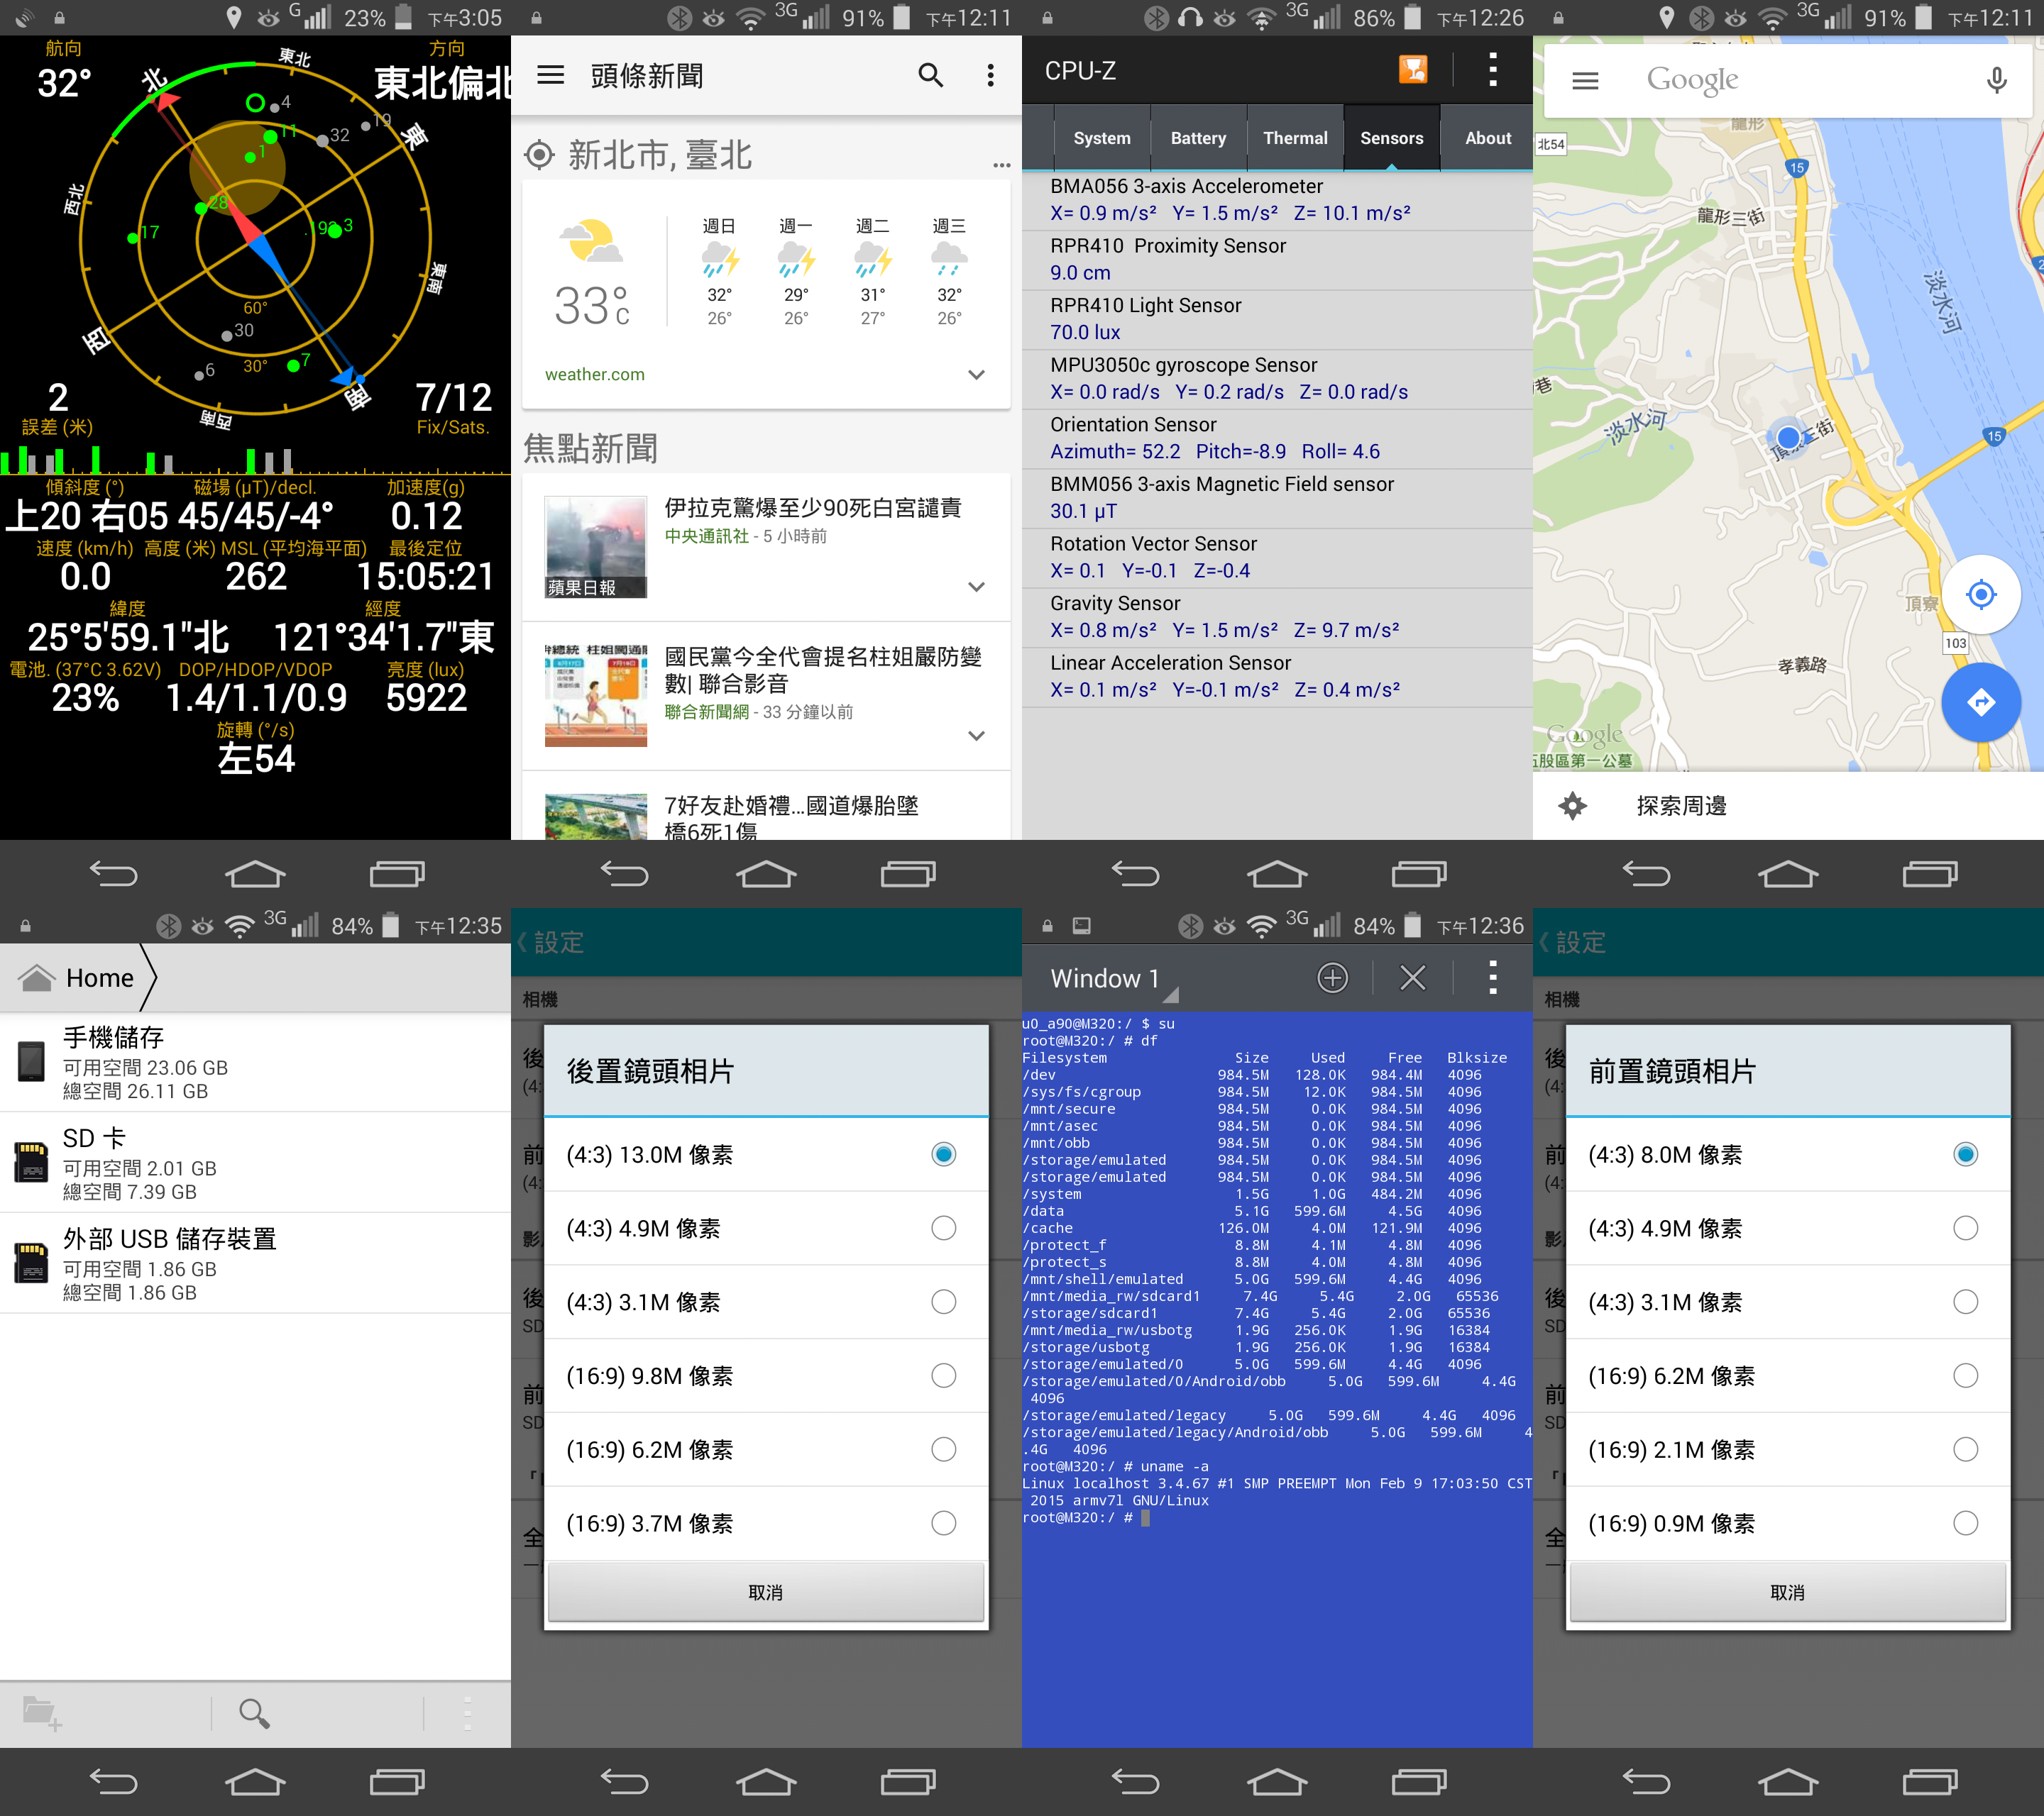Image resolution: width=2044 pixels, height=1816 pixels.
Task: Switch to the Thermal tab in CPU-Z
Action: pos(1295,138)
